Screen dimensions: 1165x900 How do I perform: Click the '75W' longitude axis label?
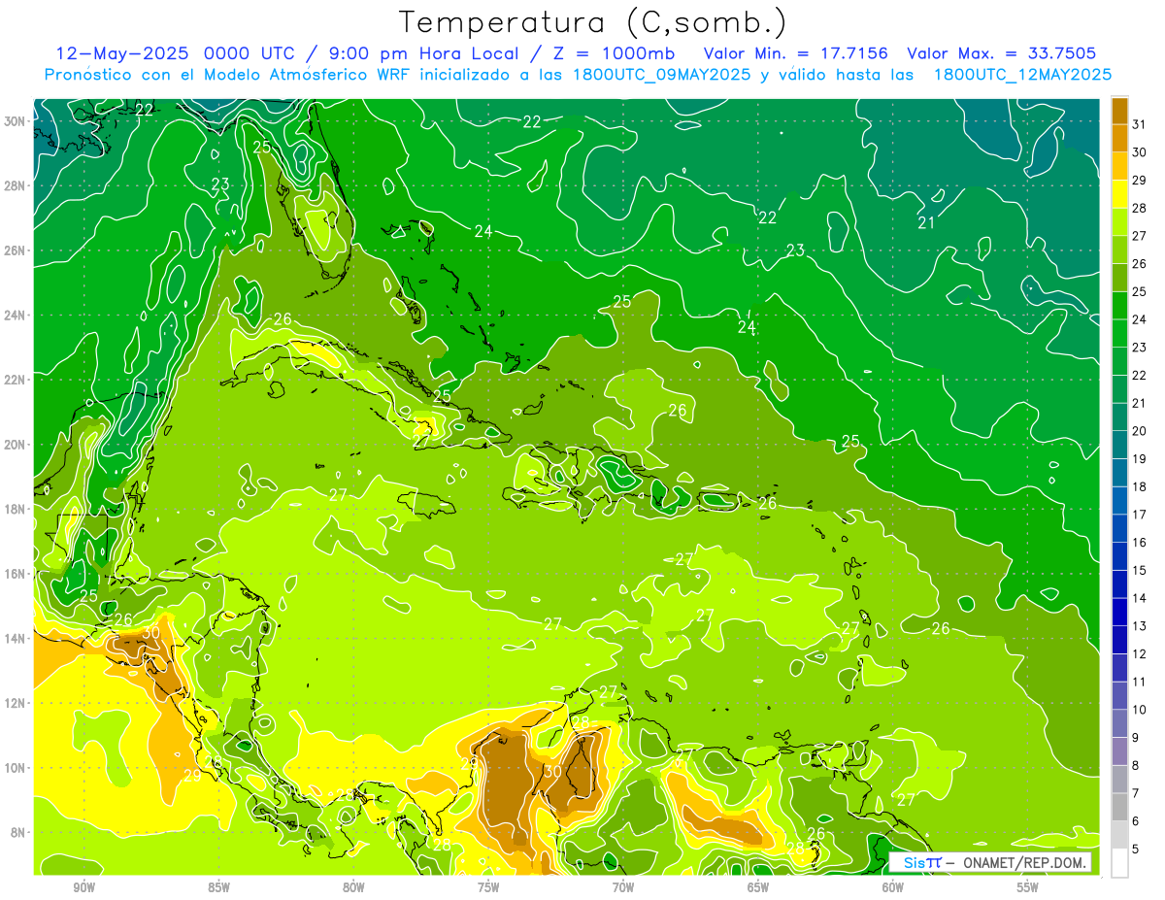488,886
